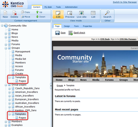Switch to the Design tab
138x127 pixels.
[67, 26]
